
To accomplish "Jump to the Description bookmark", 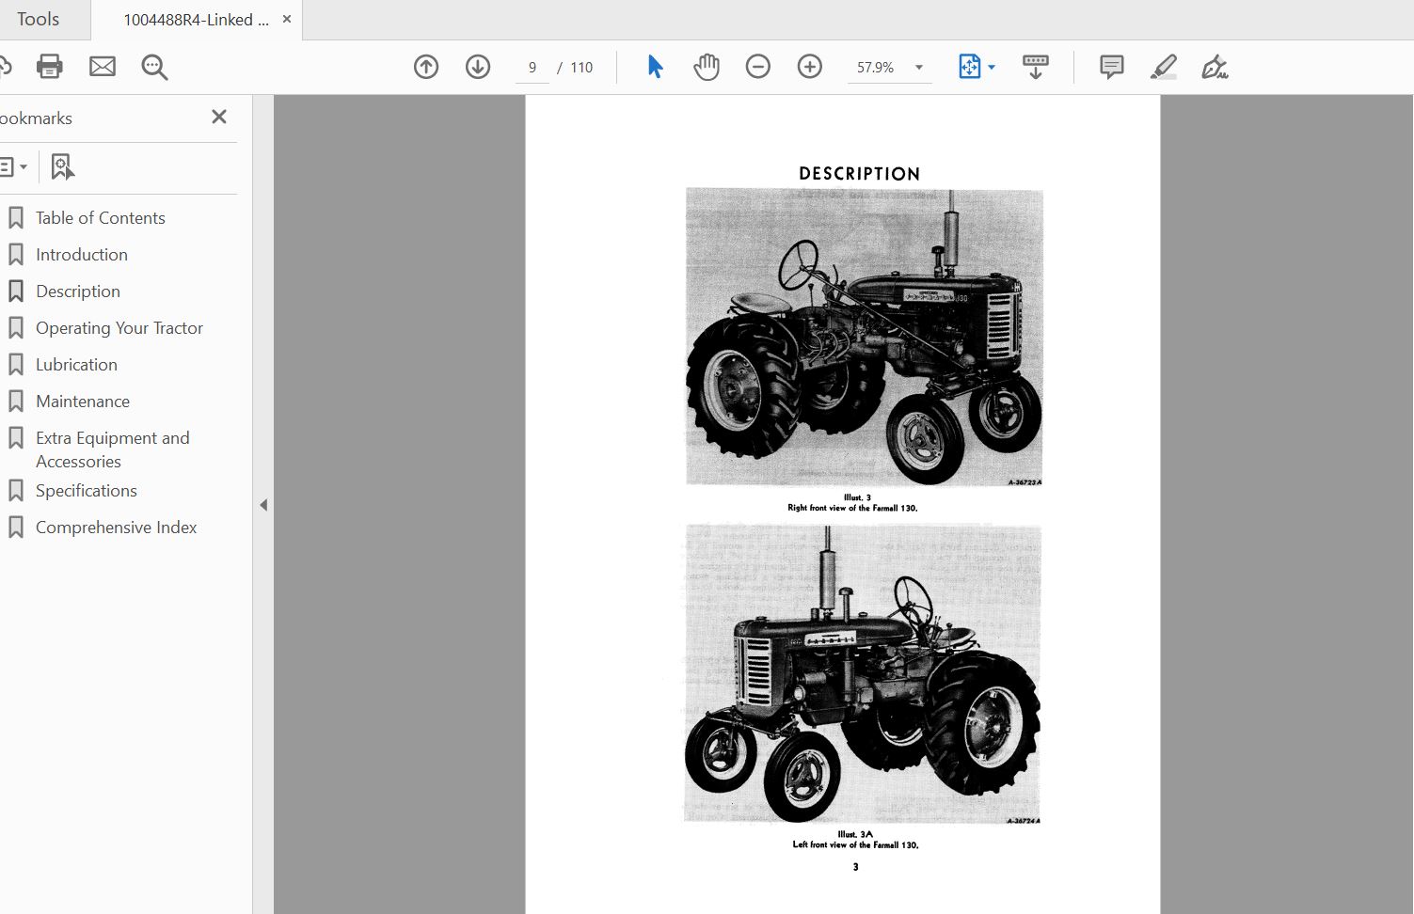I will click(x=78, y=292).
